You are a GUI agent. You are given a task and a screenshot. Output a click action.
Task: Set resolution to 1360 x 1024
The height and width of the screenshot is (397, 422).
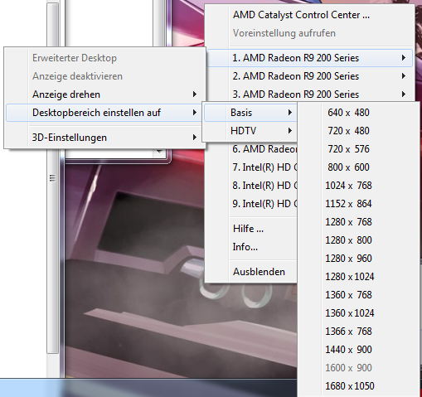click(358, 313)
